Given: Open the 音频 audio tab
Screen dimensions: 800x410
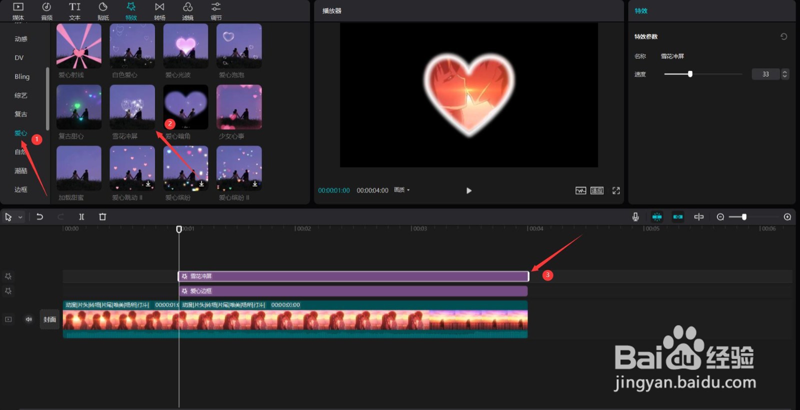Looking at the screenshot, I should pyautogui.click(x=46, y=11).
